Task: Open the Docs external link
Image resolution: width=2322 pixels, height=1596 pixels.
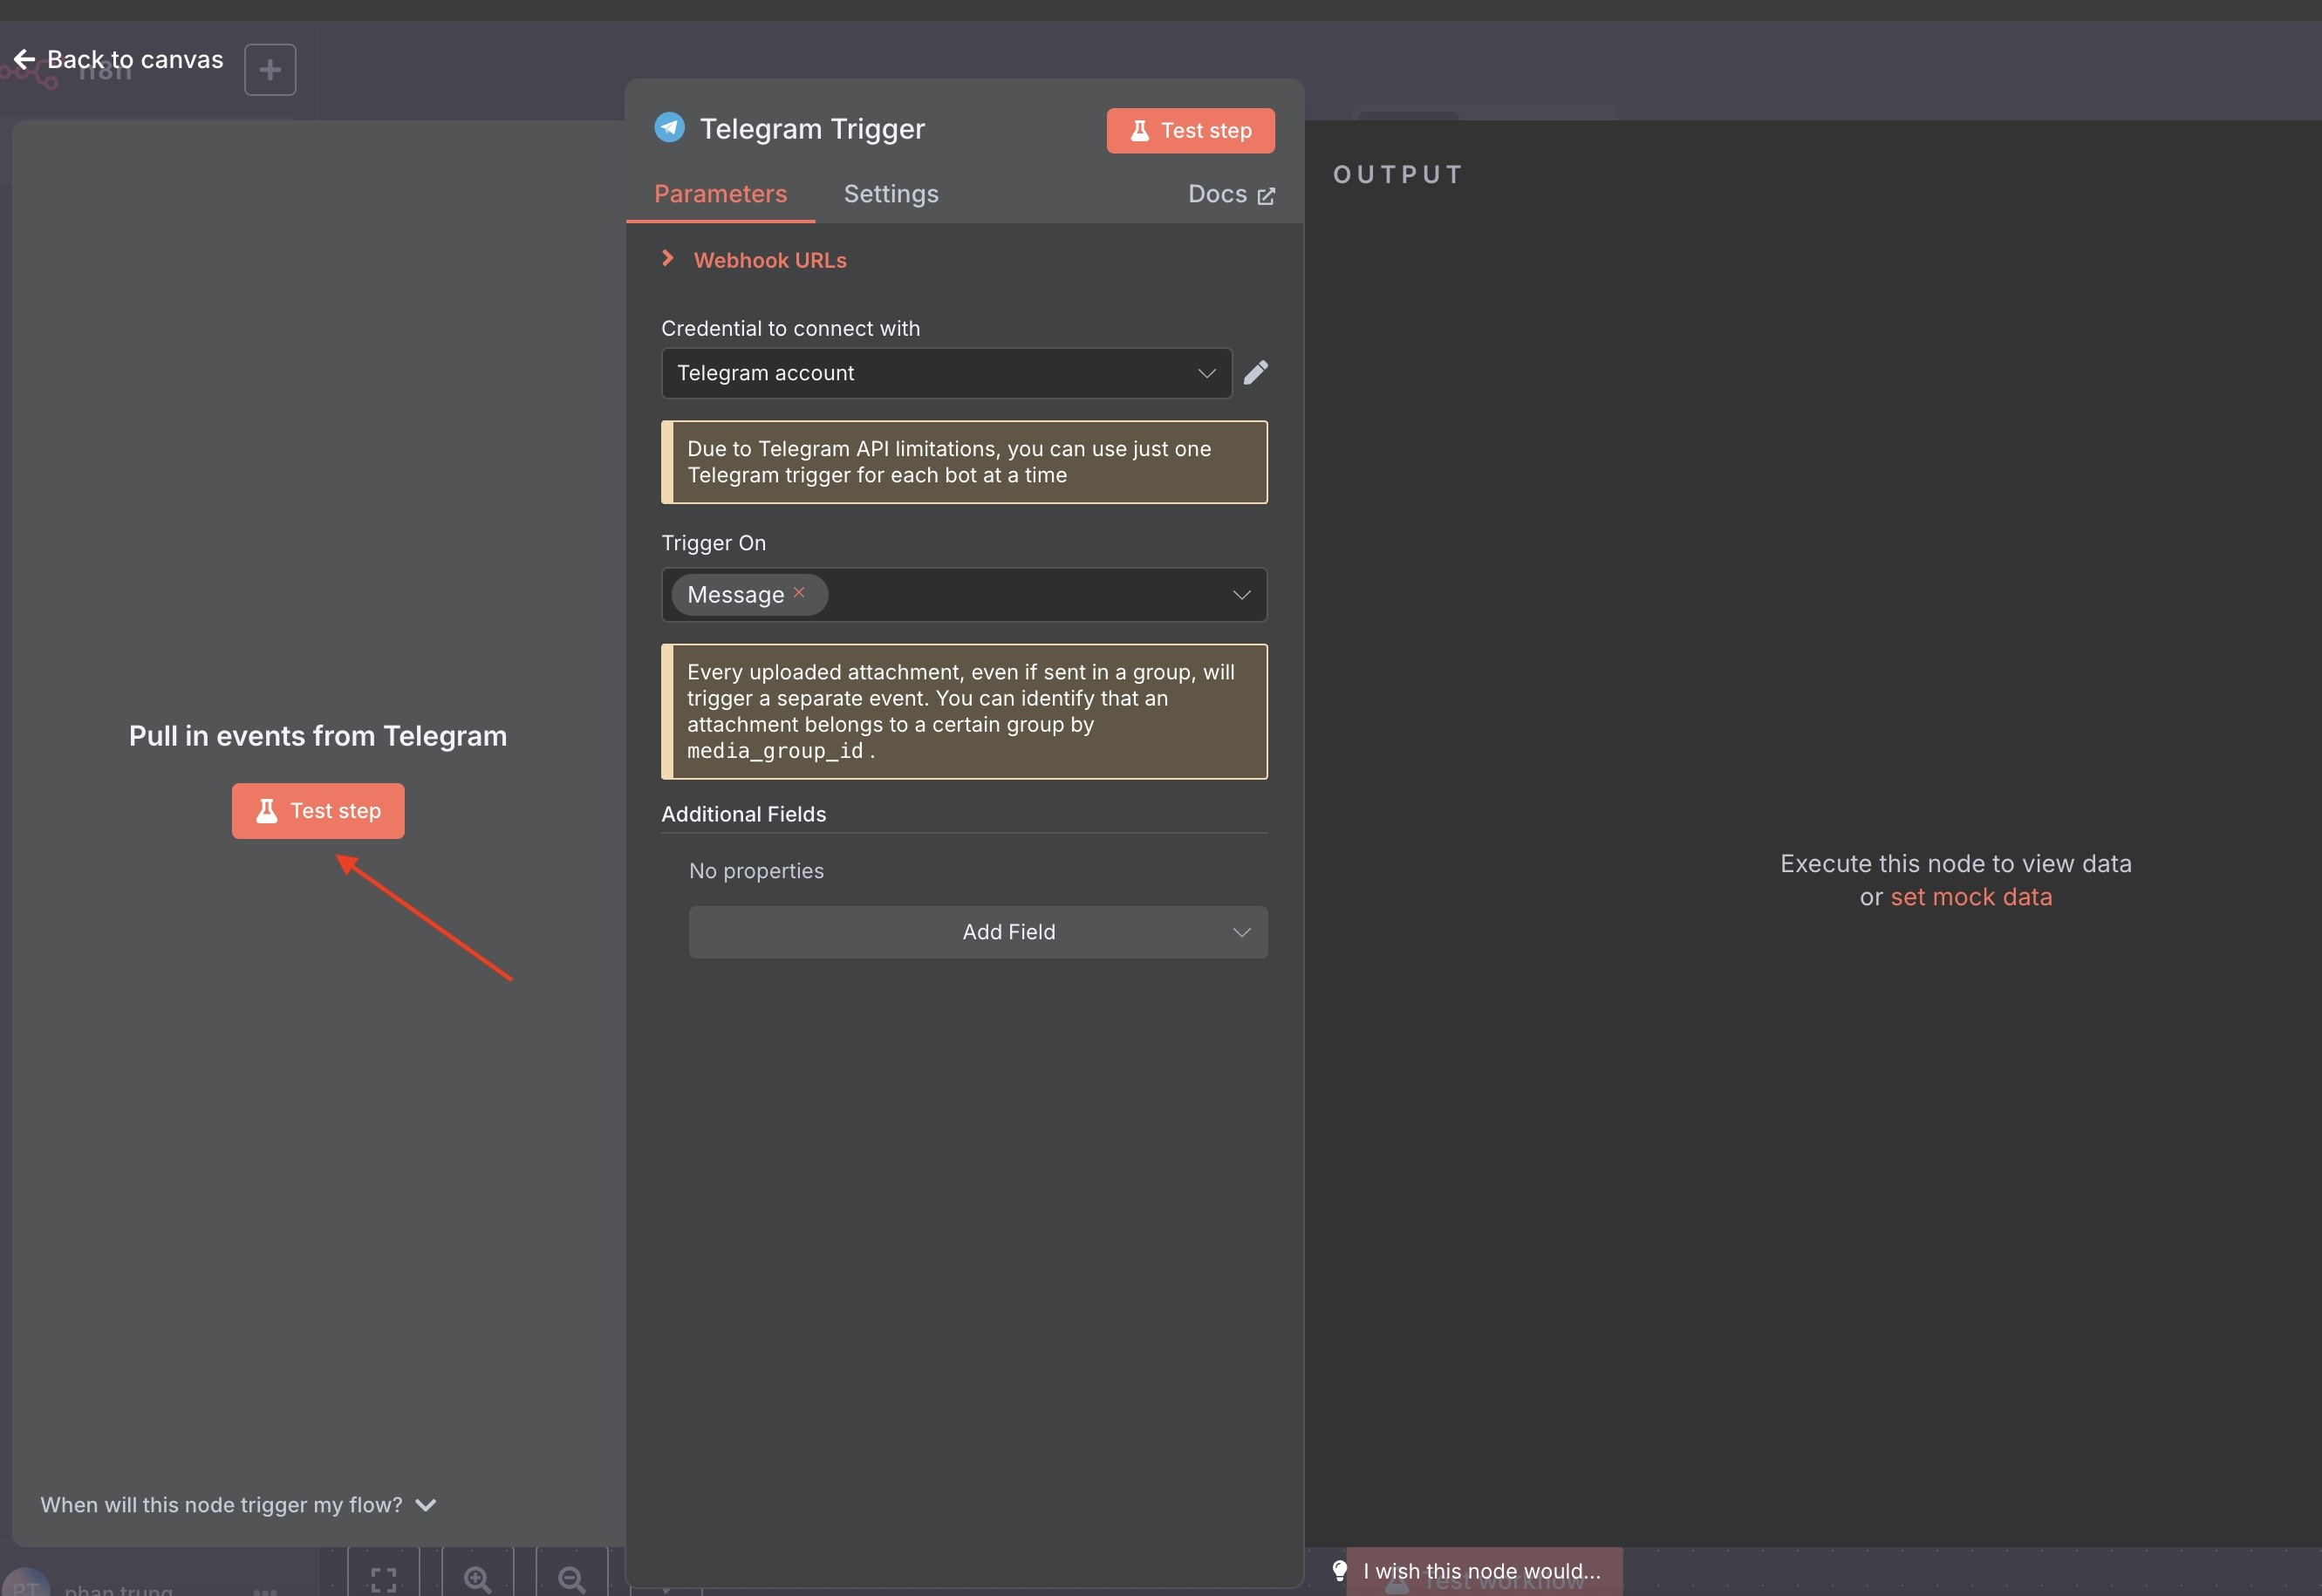Action: click(x=1230, y=194)
